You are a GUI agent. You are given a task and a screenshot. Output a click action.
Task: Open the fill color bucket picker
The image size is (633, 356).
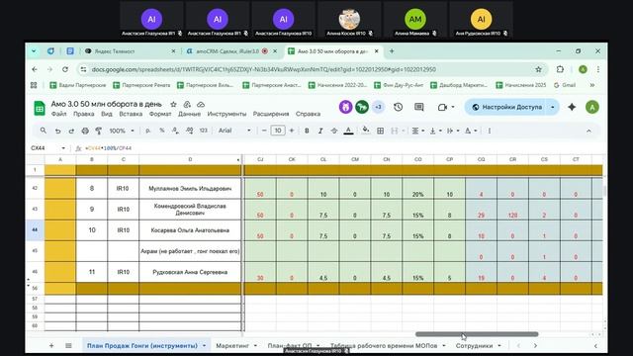click(366, 131)
